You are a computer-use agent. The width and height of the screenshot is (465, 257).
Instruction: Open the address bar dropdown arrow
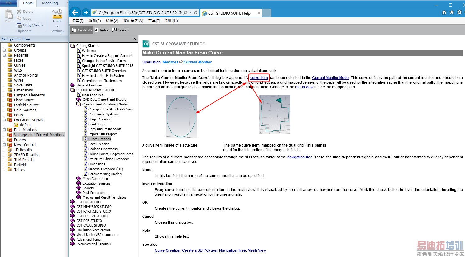coord(190,13)
